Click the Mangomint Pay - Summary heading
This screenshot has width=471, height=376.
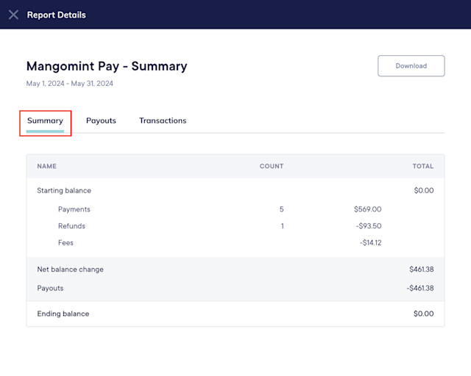107,66
